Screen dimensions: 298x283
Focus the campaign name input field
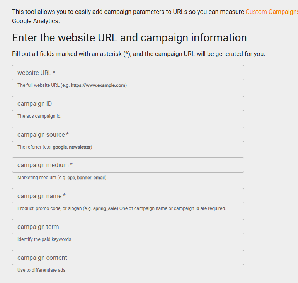point(128,196)
